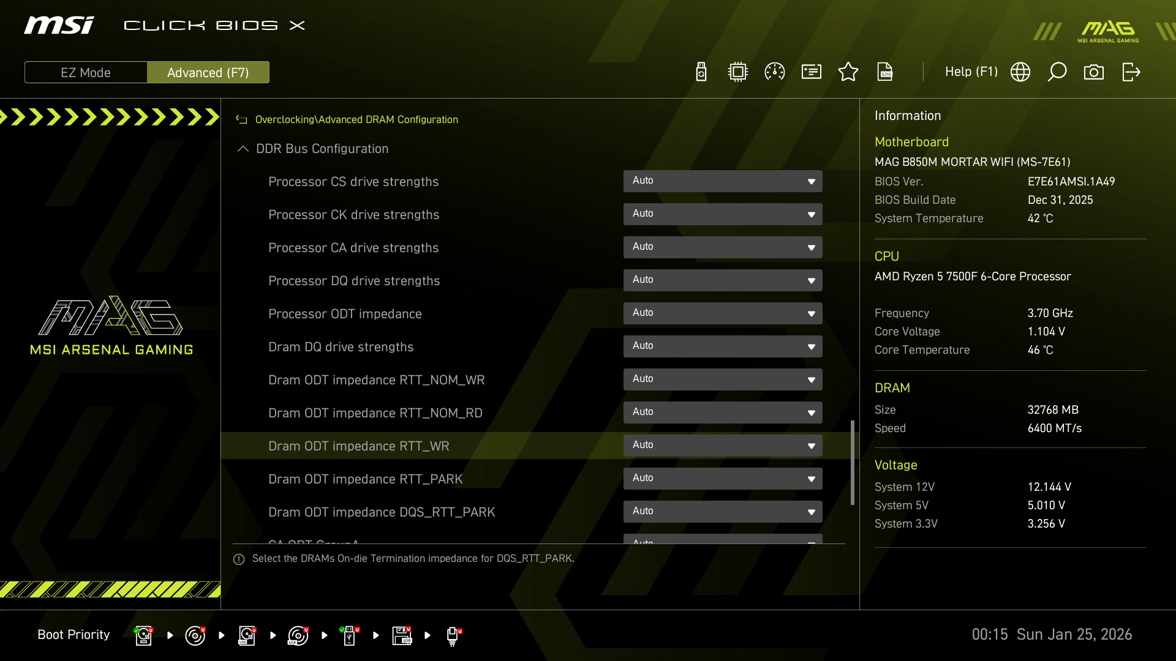Select the USB flash key boot device
The width and height of the screenshot is (1176, 661).
pos(350,635)
